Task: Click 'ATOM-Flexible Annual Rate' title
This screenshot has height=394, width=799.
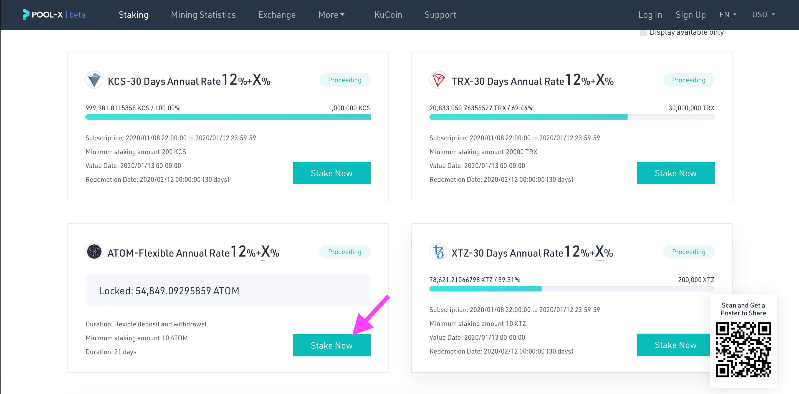Action: click(168, 253)
